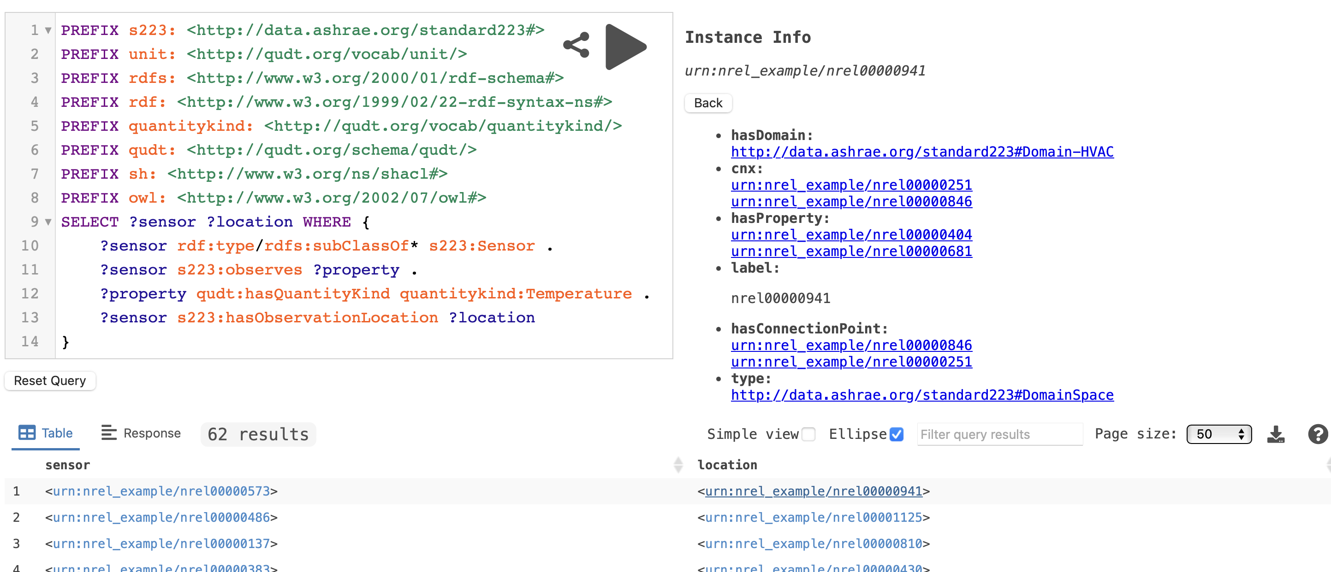Screen dimensions: 1331x572
Task: Open the Page size dropdown
Action: point(1218,434)
